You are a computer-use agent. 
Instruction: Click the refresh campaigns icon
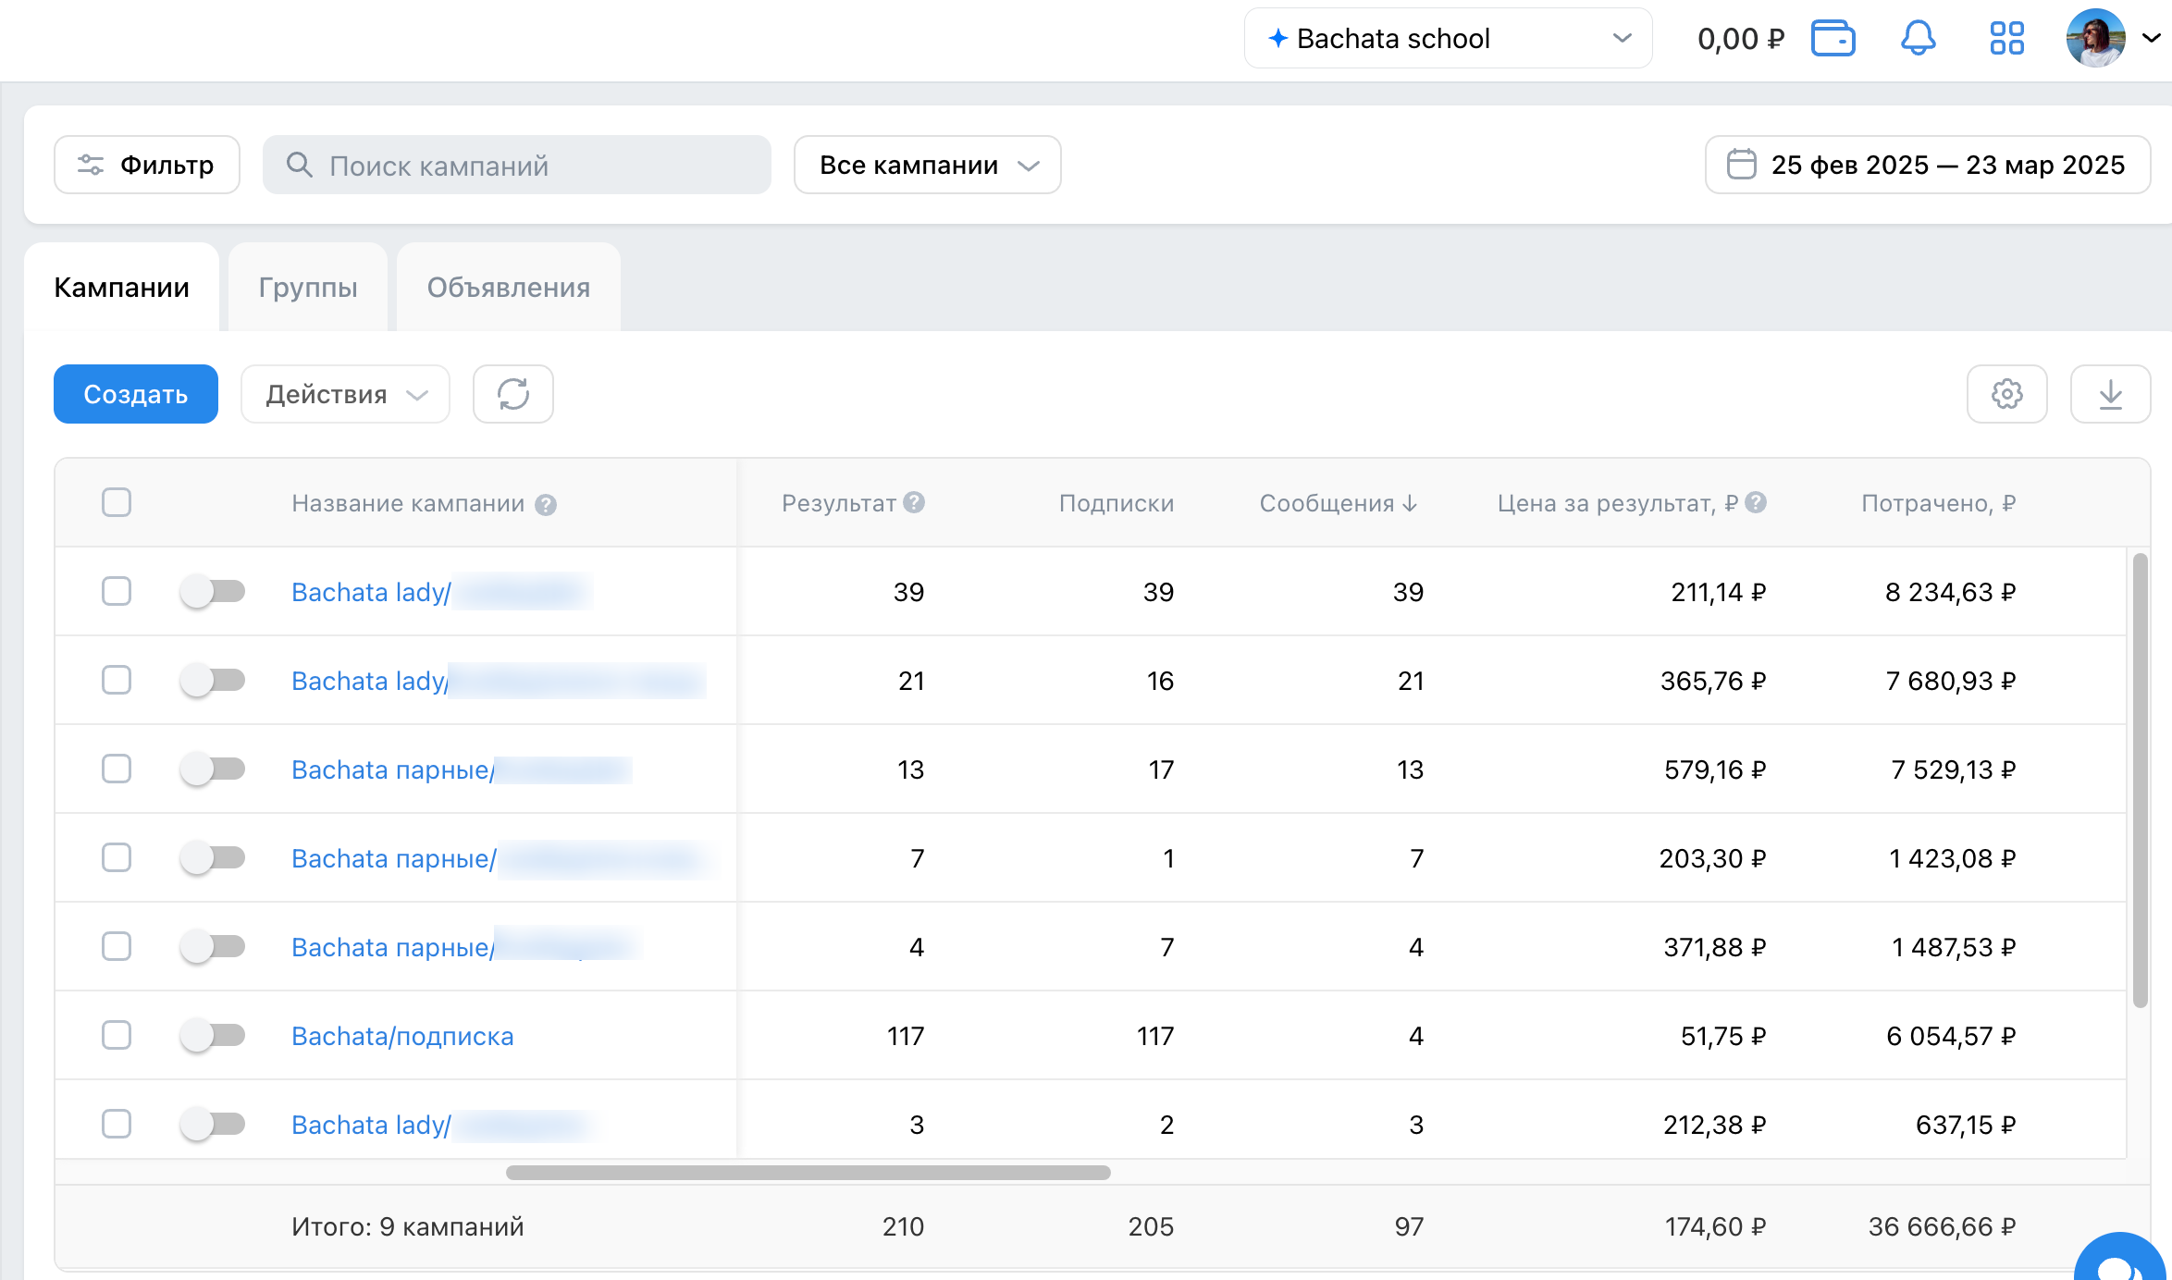pos(513,394)
